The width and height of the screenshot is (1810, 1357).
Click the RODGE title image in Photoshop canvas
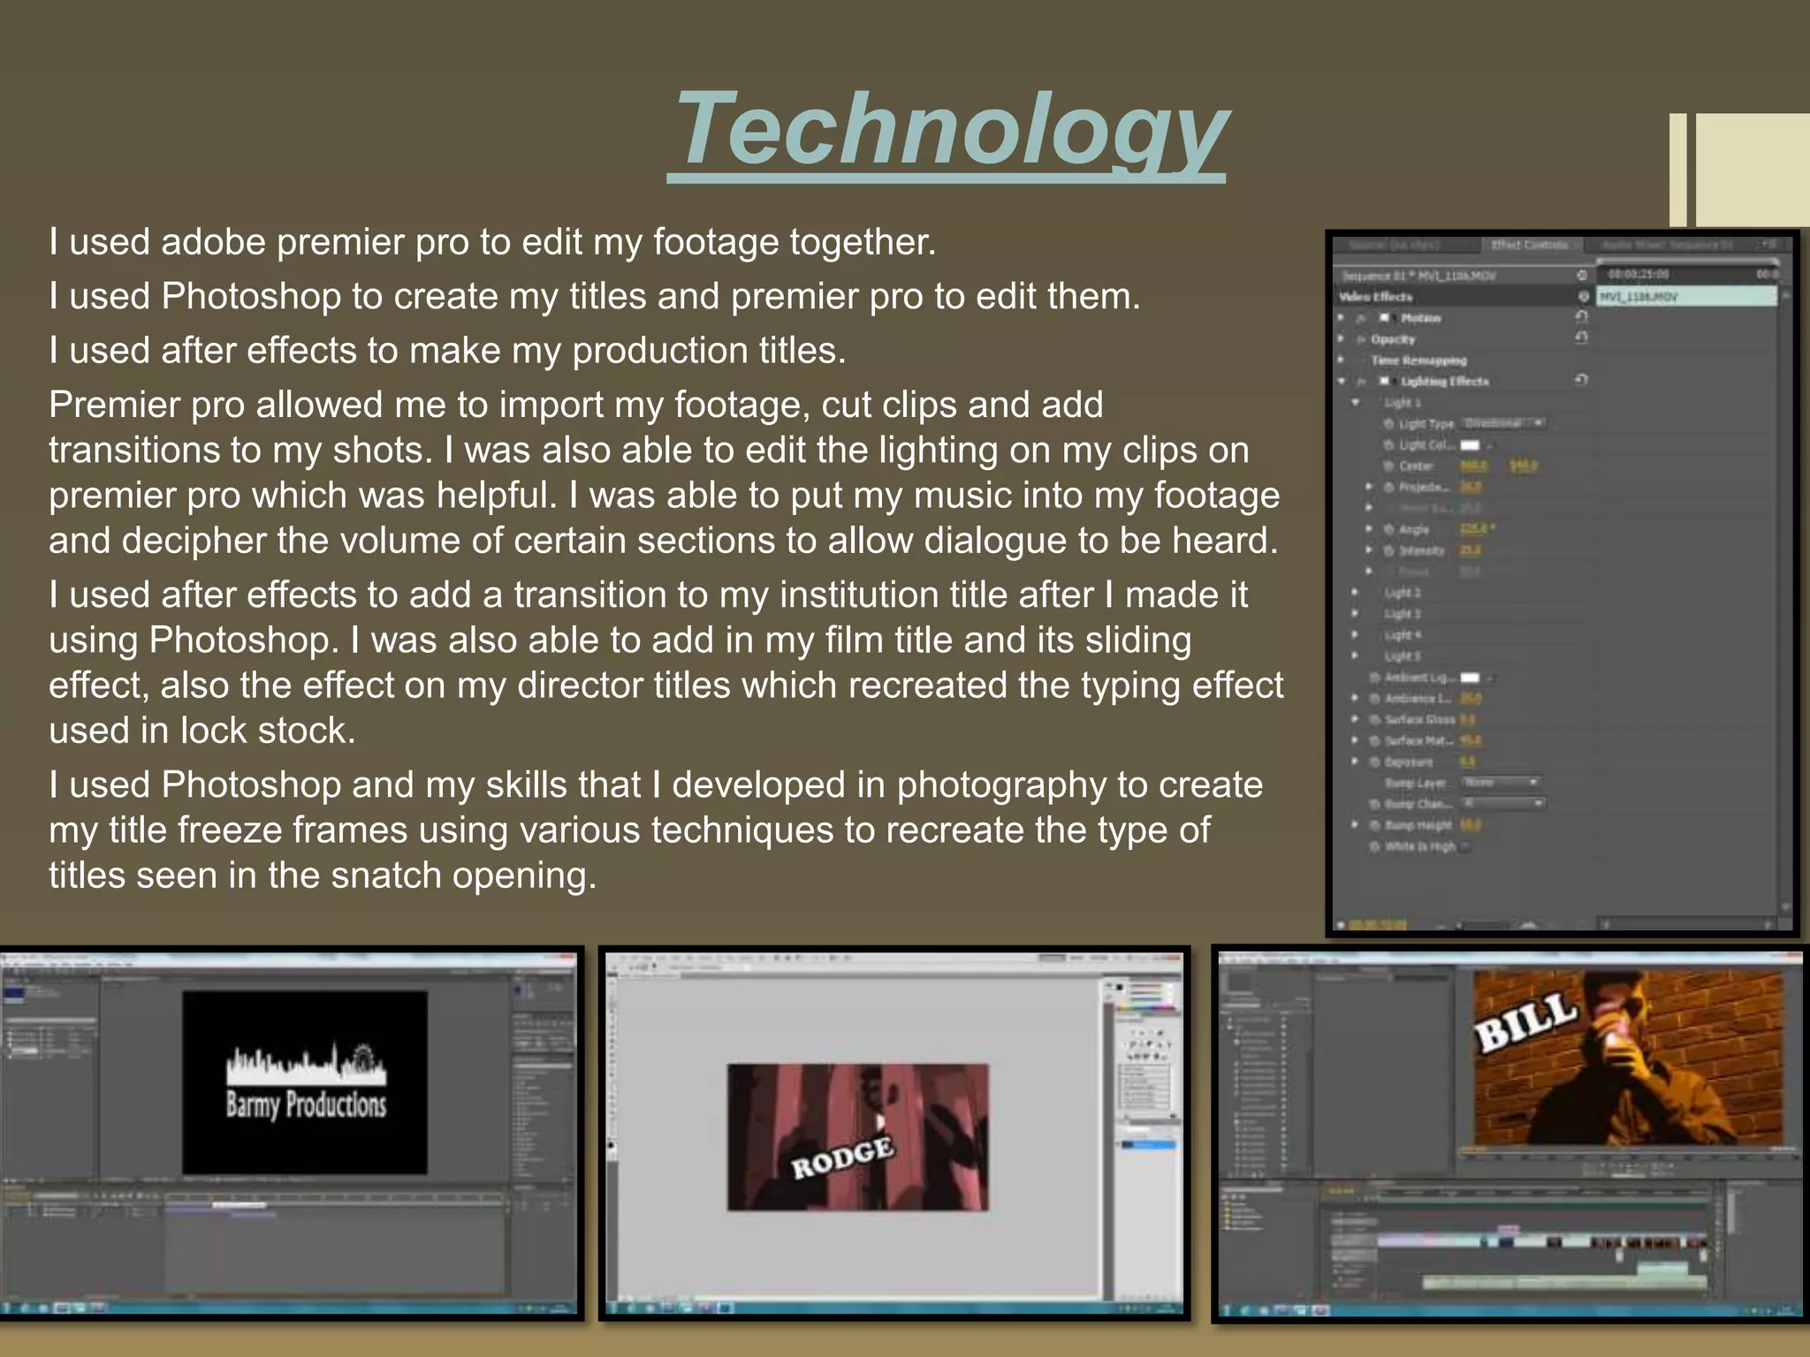click(858, 1137)
